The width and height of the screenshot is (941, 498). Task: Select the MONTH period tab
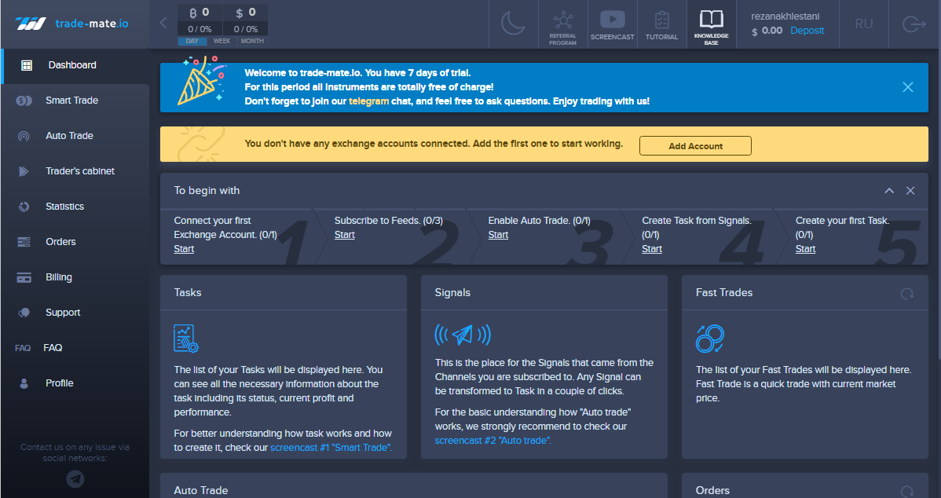252,41
